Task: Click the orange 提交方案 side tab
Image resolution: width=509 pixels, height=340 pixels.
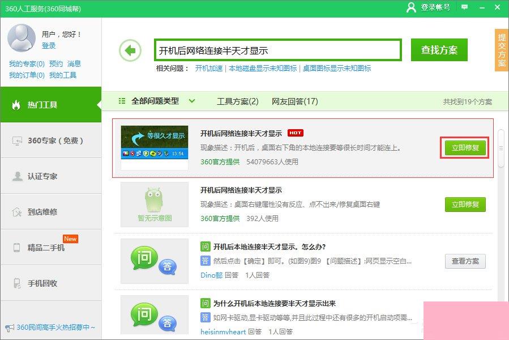Action: [502, 50]
